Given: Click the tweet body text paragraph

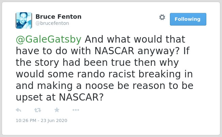Looking at the screenshot, I should click(105, 68).
